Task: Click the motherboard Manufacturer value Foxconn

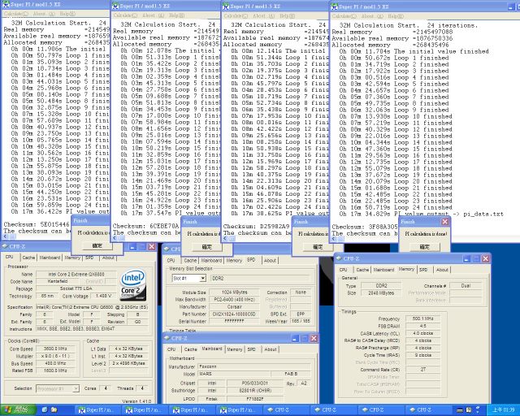Action: point(254,366)
